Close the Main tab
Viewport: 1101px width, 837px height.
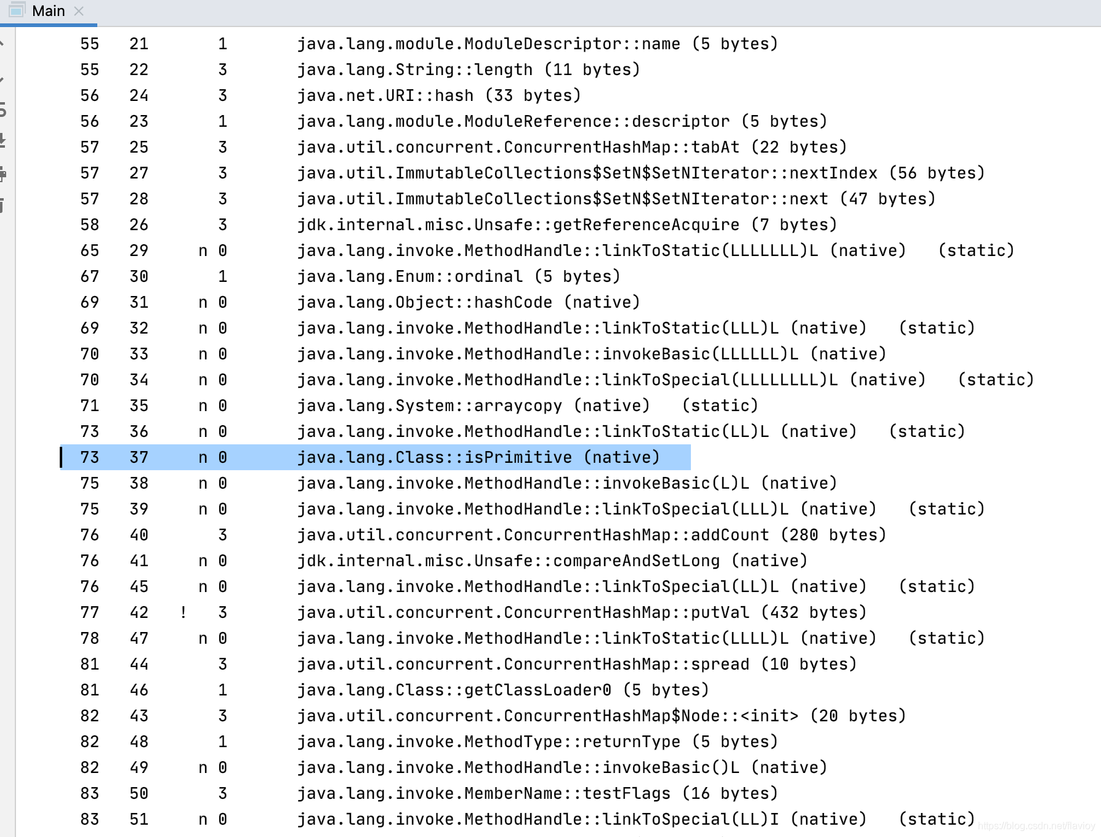[79, 11]
